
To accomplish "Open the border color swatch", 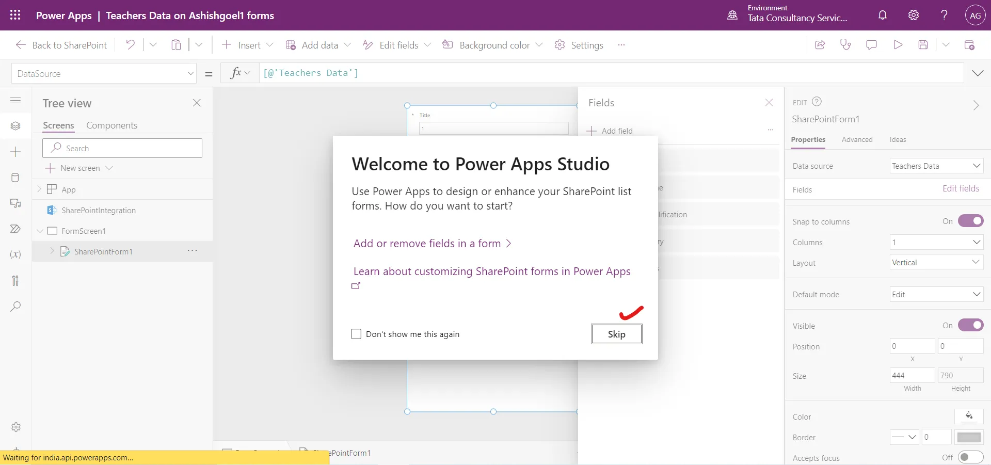I will pyautogui.click(x=969, y=437).
